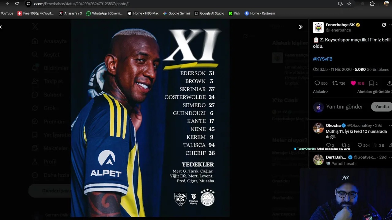Viewport: 392px width, 220px height.
Task: Reply to Okocha's comment
Action: pyautogui.click(x=330, y=145)
